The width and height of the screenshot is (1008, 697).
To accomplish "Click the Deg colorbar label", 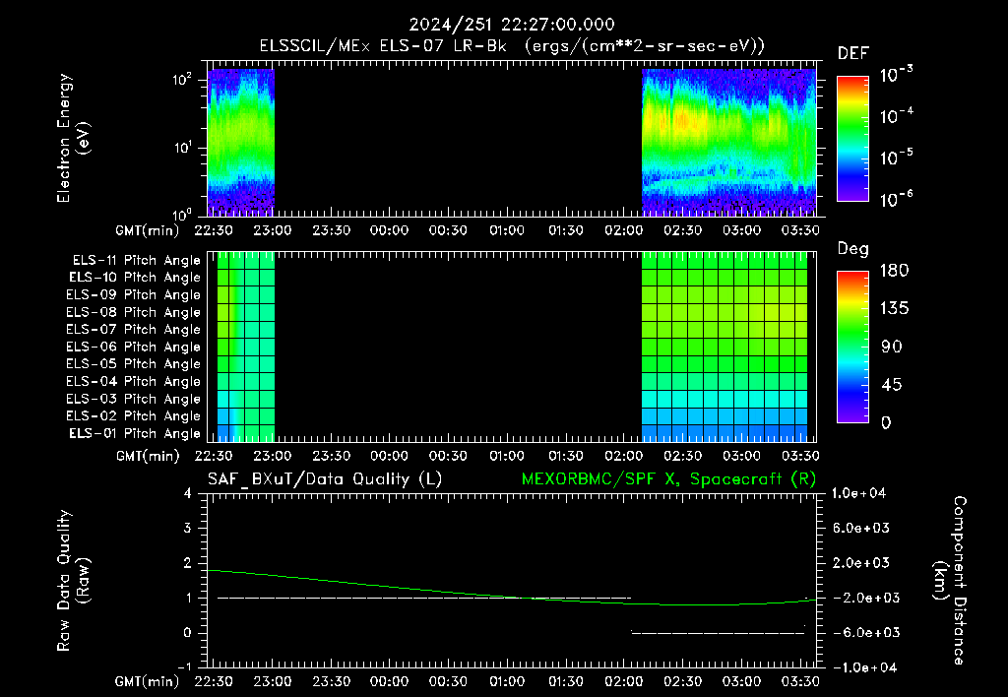I will coord(852,249).
